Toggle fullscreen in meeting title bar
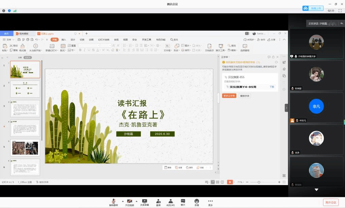The height and width of the screenshot is (208, 345). pyautogui.click(x=340, y=11)
